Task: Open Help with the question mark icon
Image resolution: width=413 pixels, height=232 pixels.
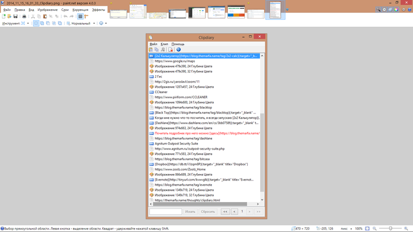Action: (x=409, y=10)
